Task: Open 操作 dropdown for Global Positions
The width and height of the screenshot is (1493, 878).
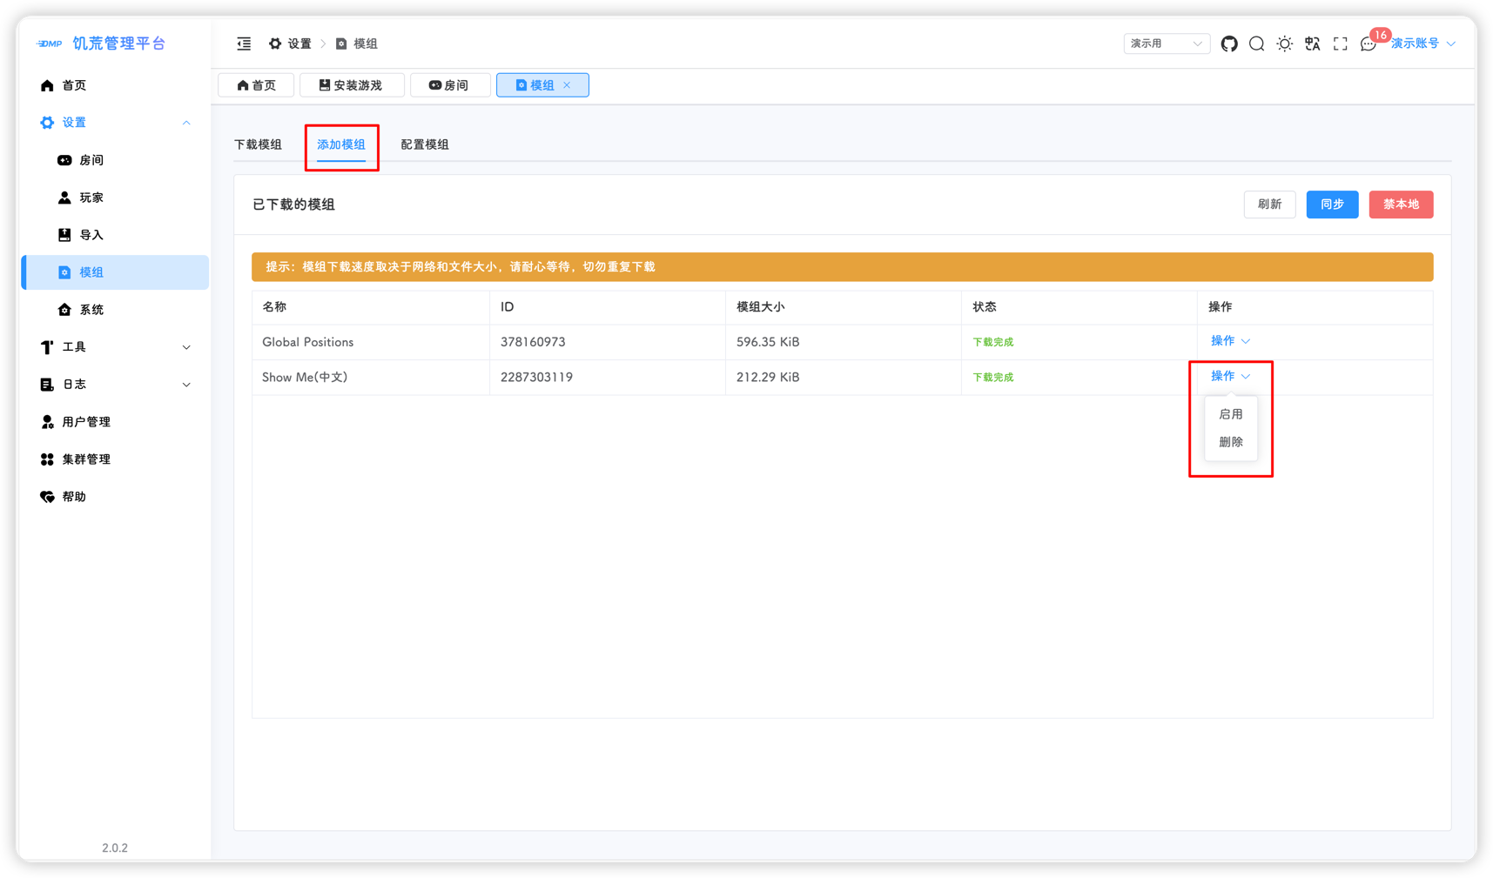Action: pos(1229,341)
